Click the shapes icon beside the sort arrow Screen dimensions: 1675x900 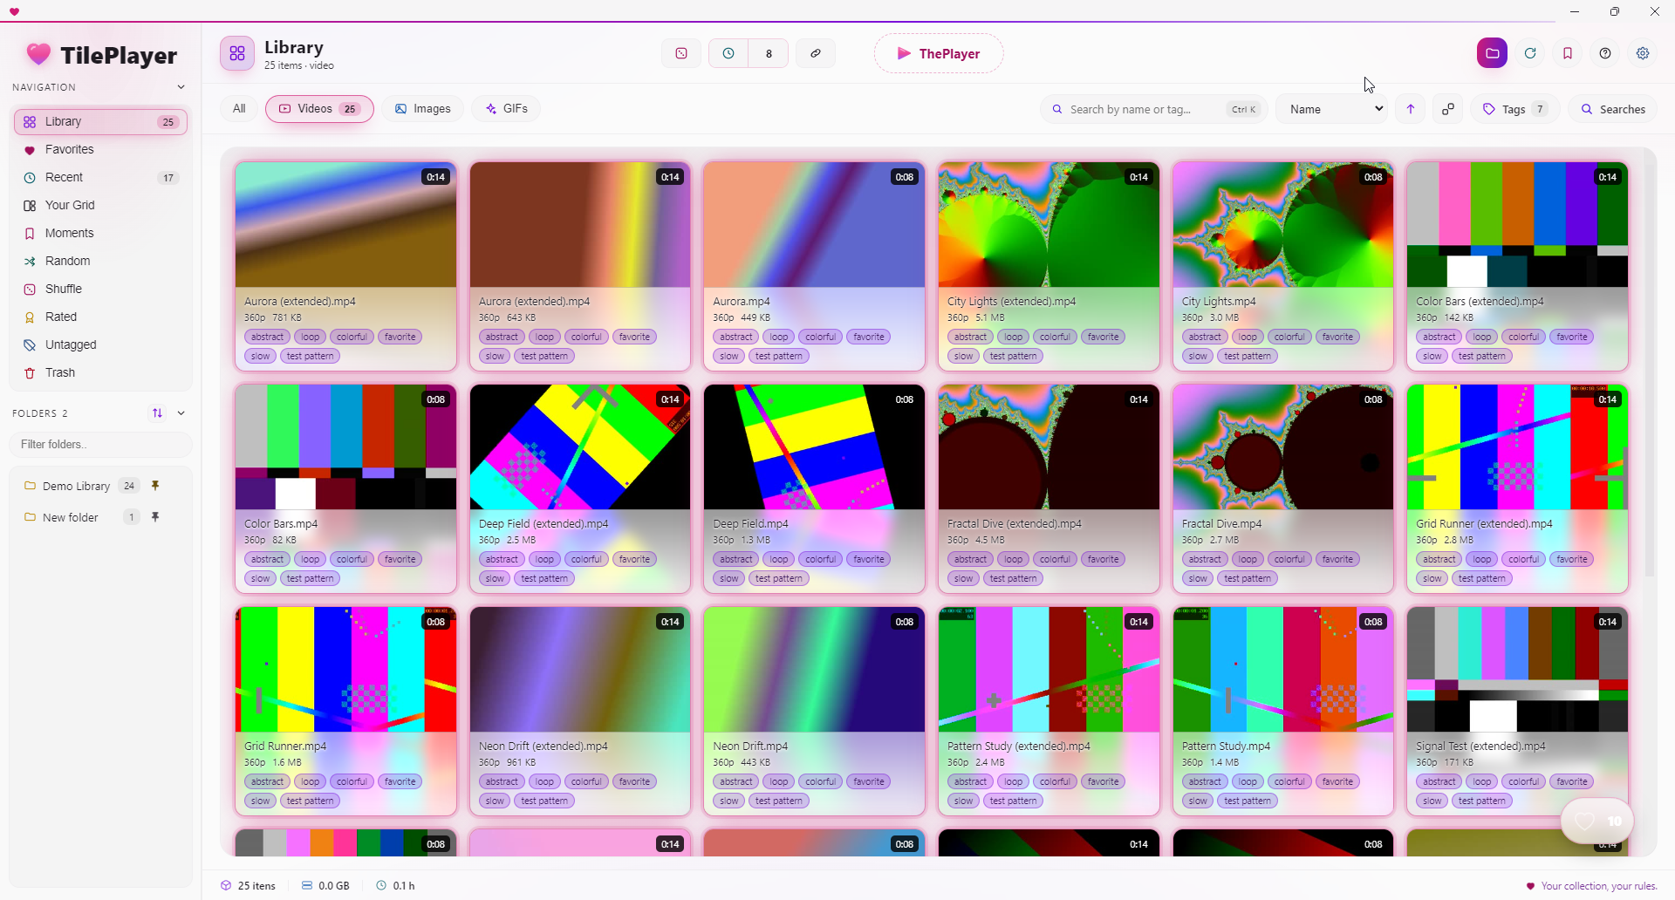(x=1448, y=109)
